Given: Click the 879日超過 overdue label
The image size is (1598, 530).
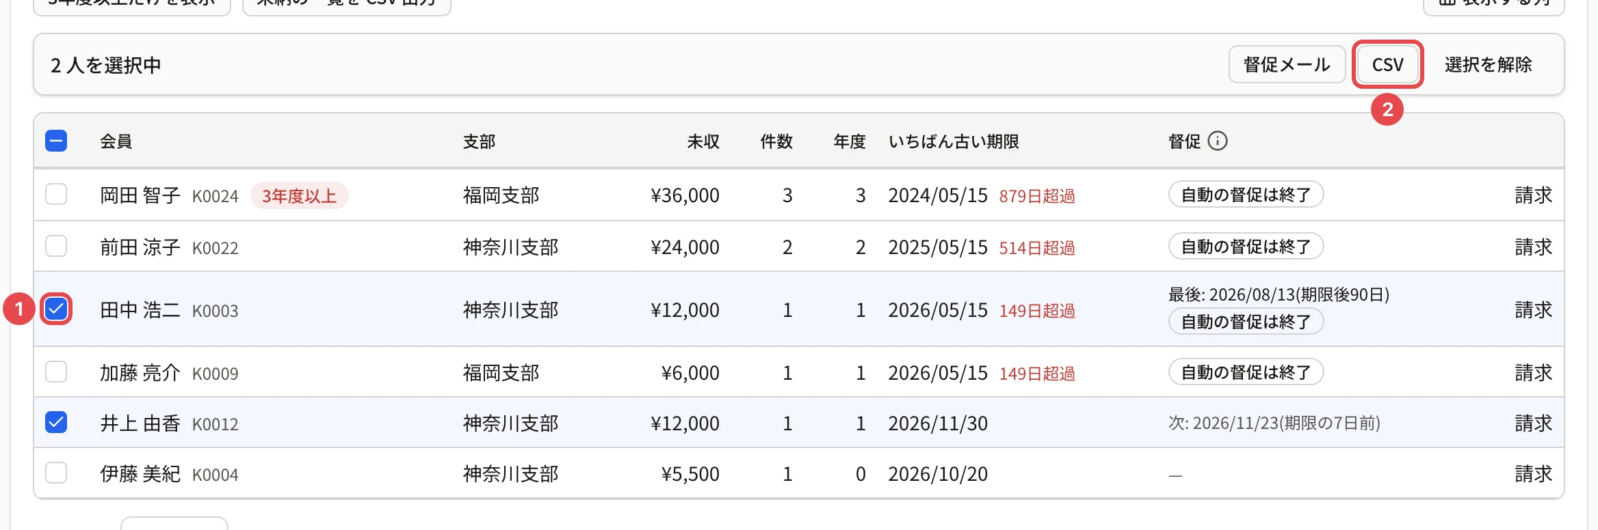Looking at the screenshot, I should (x=1037, y=197).
